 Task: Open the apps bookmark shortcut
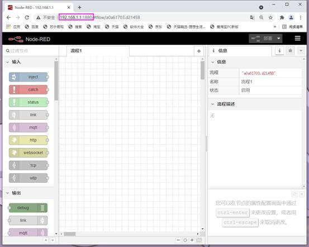coord(13,27)
